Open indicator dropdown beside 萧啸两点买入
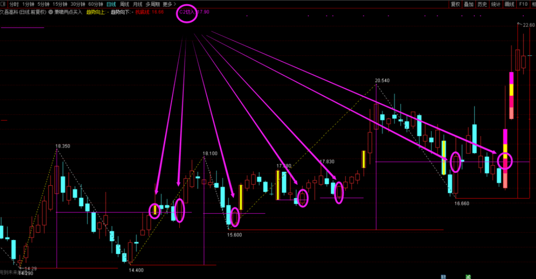 pyautogui.click(x=51, y=12)
